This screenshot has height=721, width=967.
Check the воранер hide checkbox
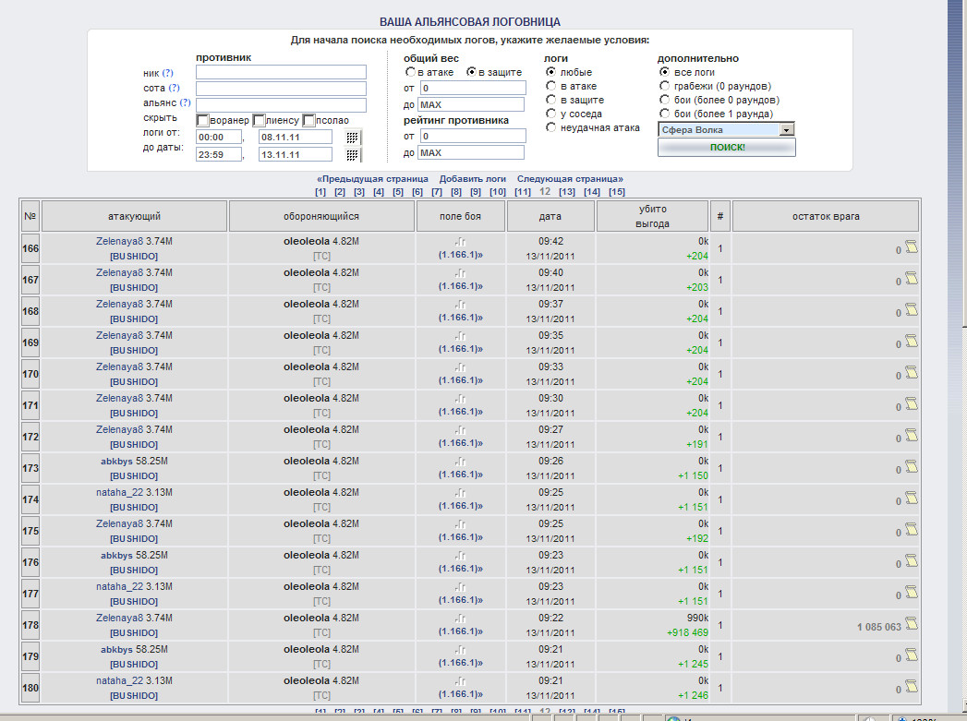click(x=202, y=120)
